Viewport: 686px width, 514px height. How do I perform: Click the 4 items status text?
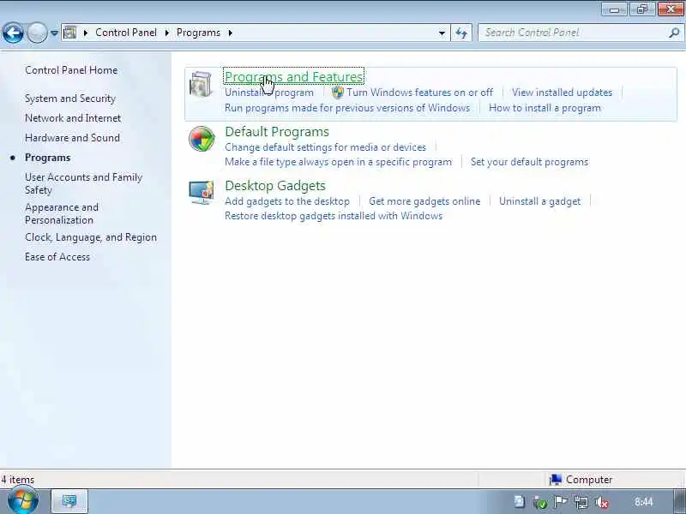pos(17,480)
